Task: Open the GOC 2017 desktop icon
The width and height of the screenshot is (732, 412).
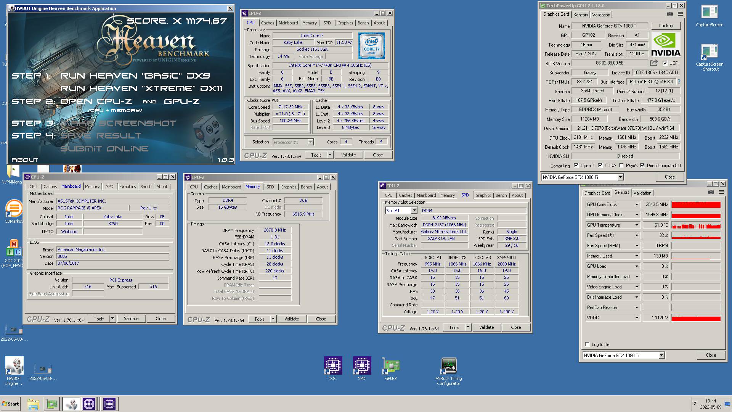Action: tap(14, 253)
